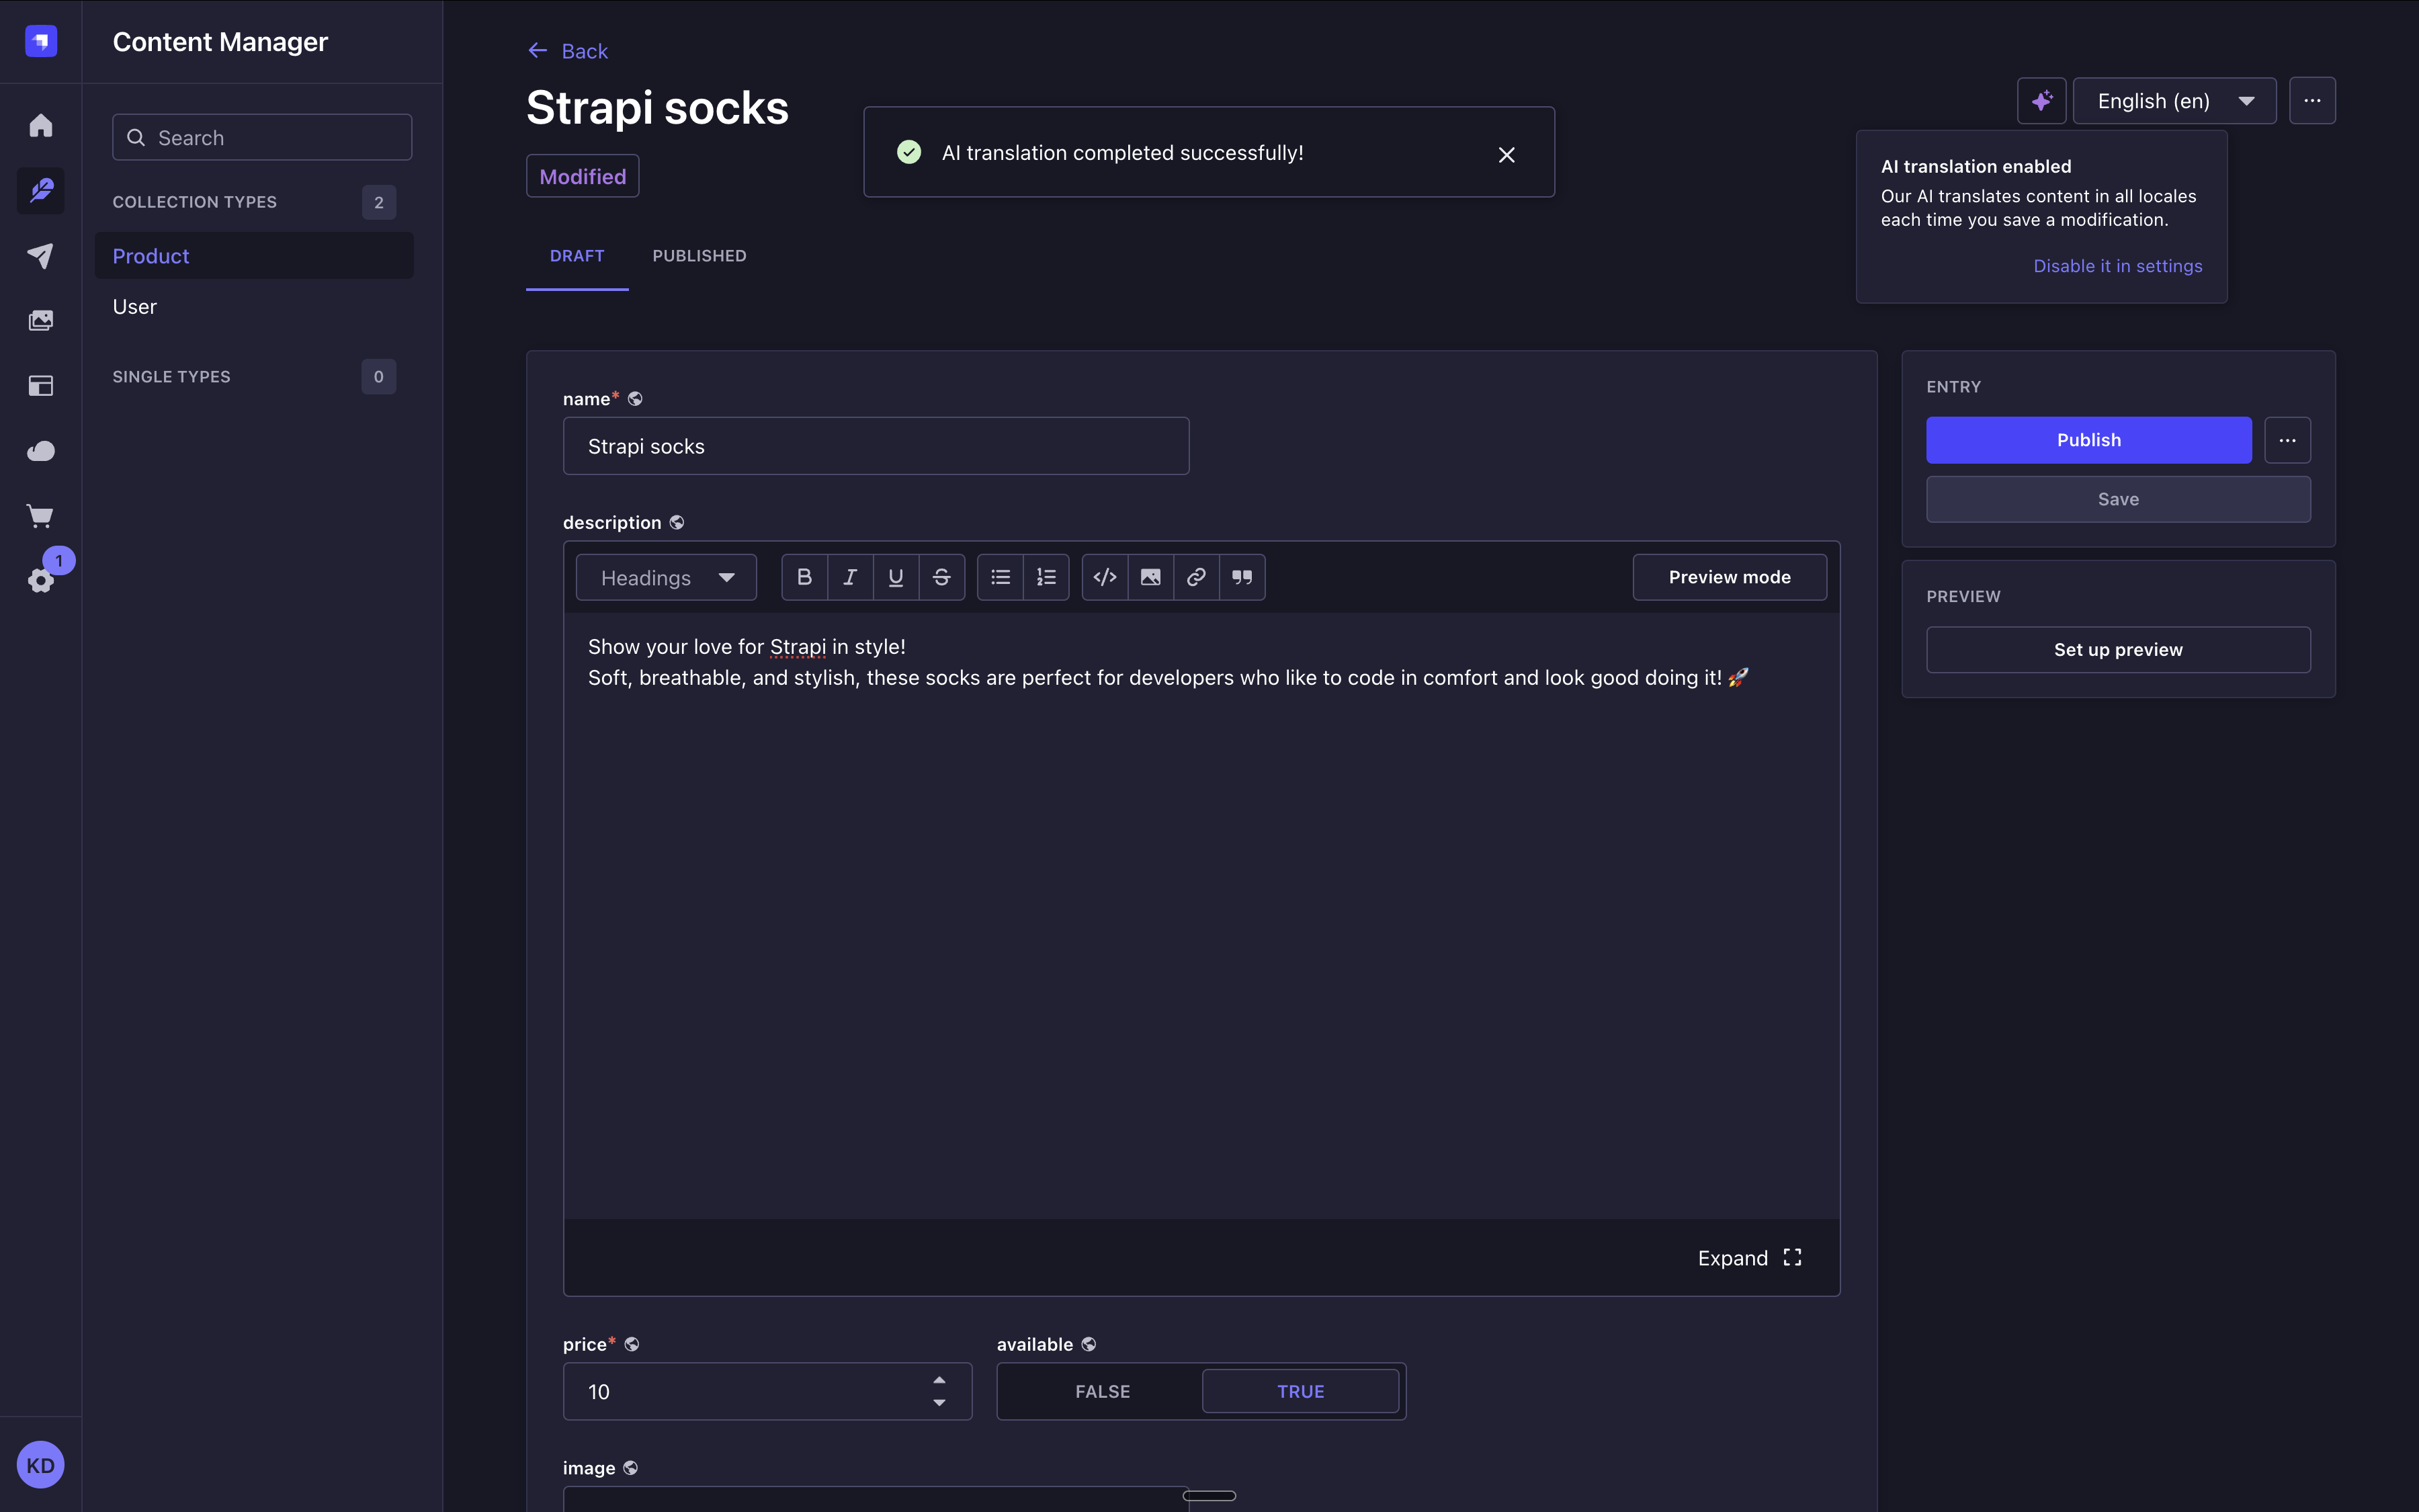This screenshot has width=2419, height=1512.
Task: Open the Headings dropdown in the editor
Action: point(666,578)
